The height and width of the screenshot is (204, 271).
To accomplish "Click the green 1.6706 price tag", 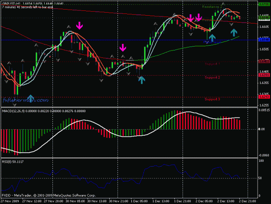I will [264, 4].
